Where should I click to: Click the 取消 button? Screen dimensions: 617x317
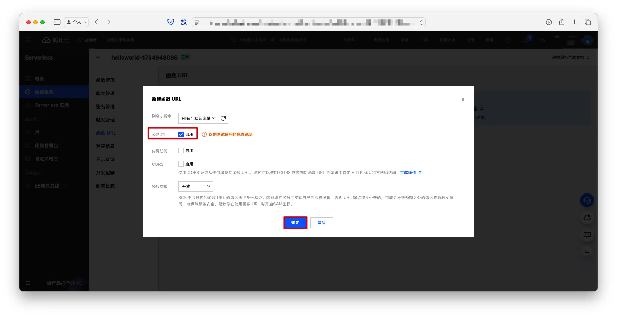321,223
